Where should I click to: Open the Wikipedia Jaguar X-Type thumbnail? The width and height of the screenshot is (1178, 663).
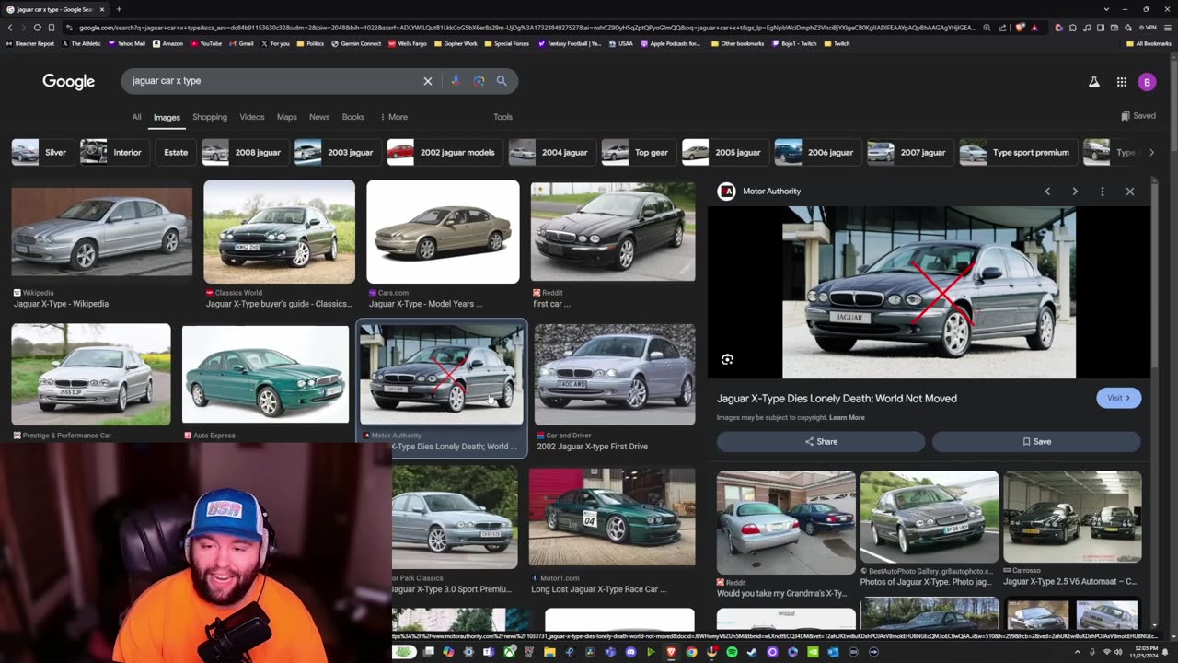(102, 232)
